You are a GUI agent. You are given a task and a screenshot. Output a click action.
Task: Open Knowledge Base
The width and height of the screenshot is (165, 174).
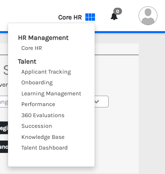pyautogui.click(x=43, y=137)
